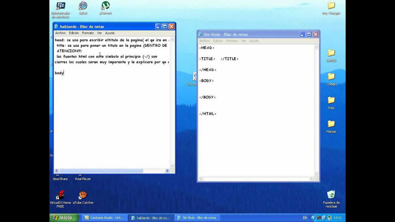
Task: Click the notepad icon in the Sin título title bar
Action: (x=201, y=35)
